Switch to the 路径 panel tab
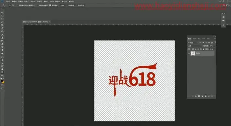The height and width of the screenshot is (126, 231). (199, 39)
